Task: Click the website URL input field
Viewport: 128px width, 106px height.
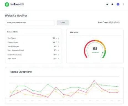Action: (30, 23)
